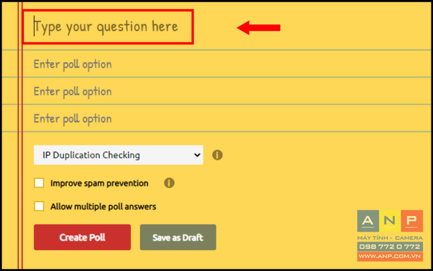433x271 pixels.
Task: Click the 'Improve spam prevention' label text
Action: point(100,183)
